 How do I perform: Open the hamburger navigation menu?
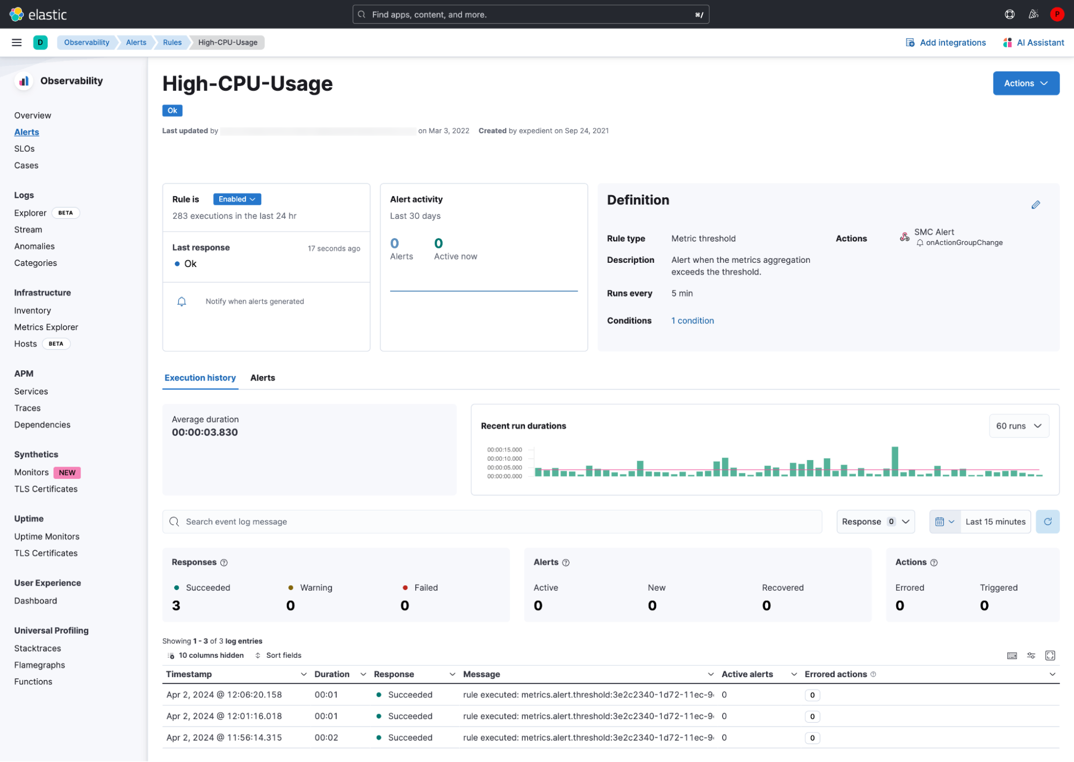pos(17,42)
